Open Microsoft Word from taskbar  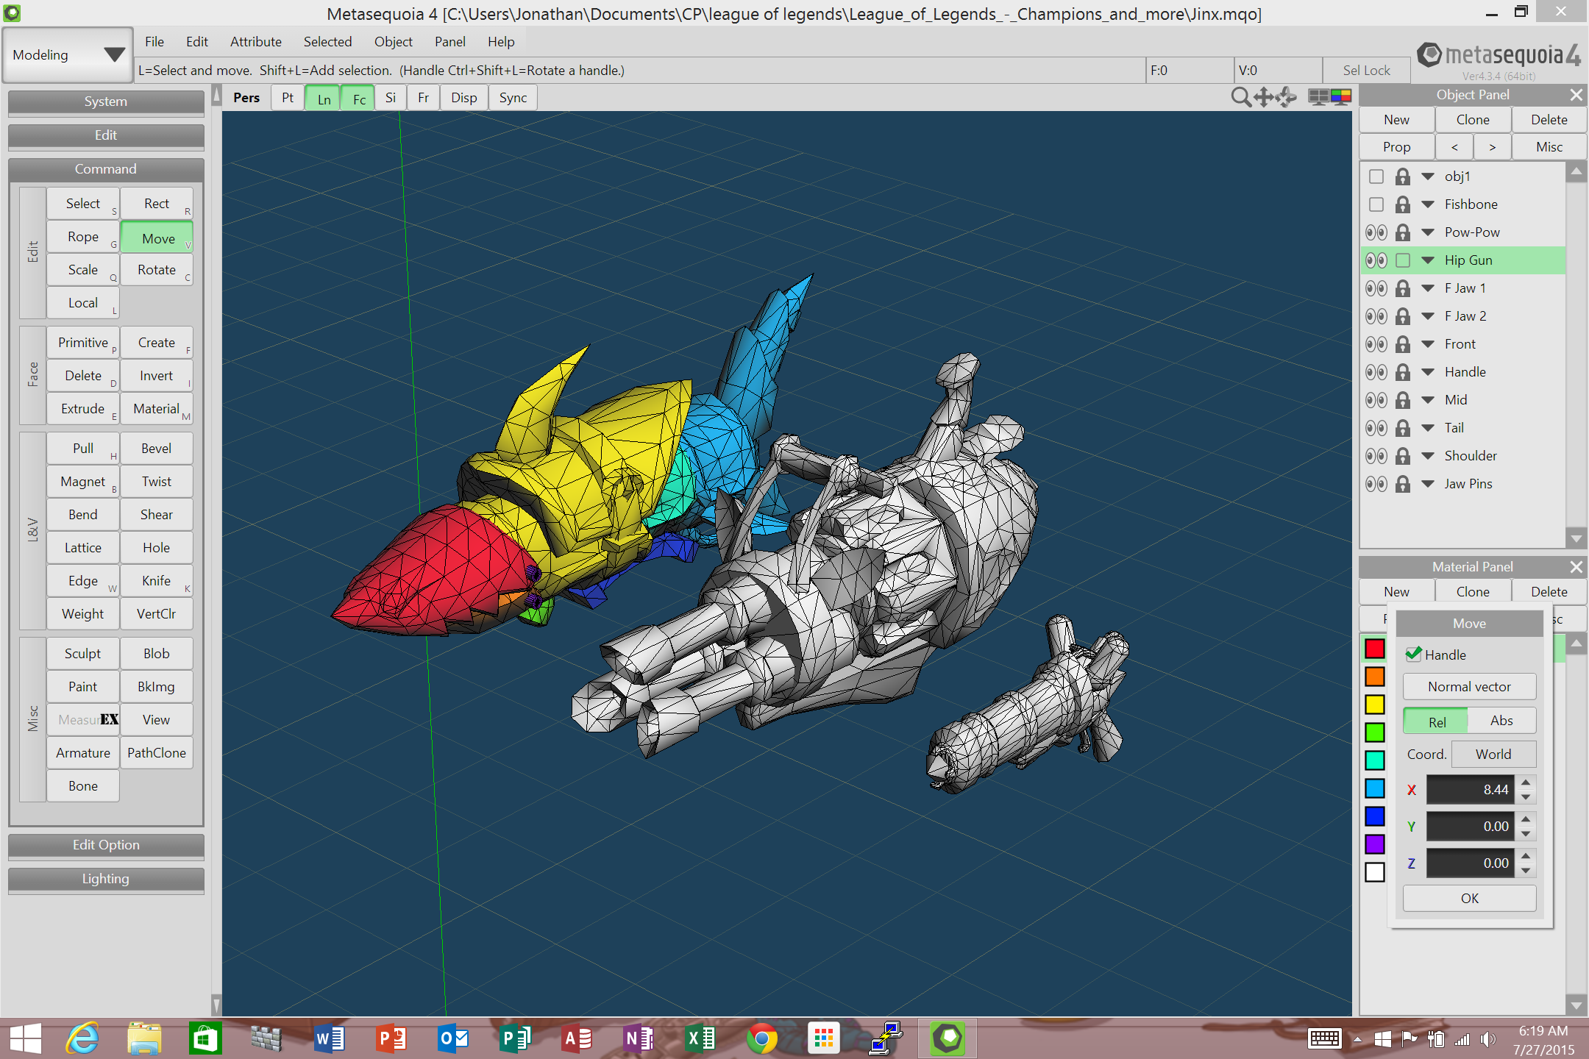point(329,1038)
